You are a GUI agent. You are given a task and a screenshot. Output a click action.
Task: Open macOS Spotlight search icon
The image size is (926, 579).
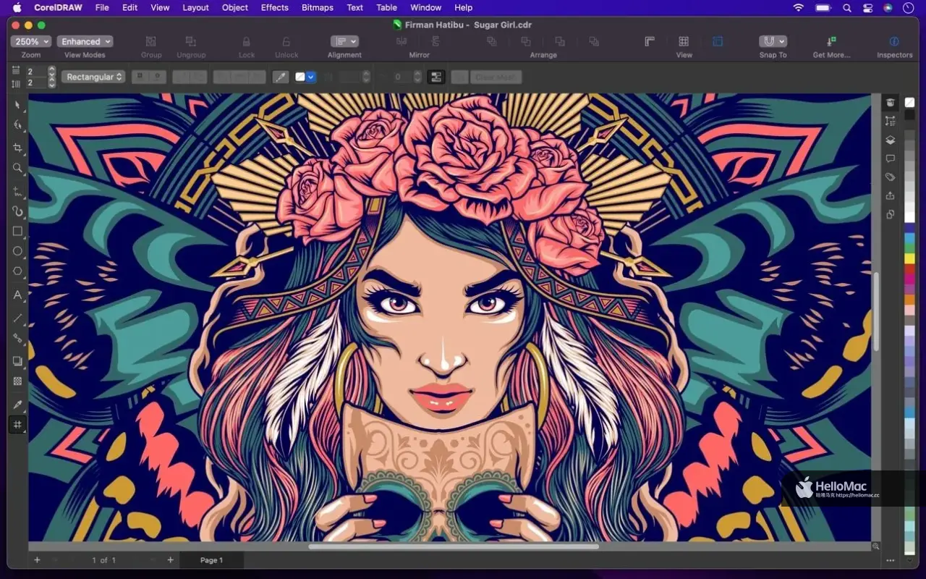pos(847,7)
